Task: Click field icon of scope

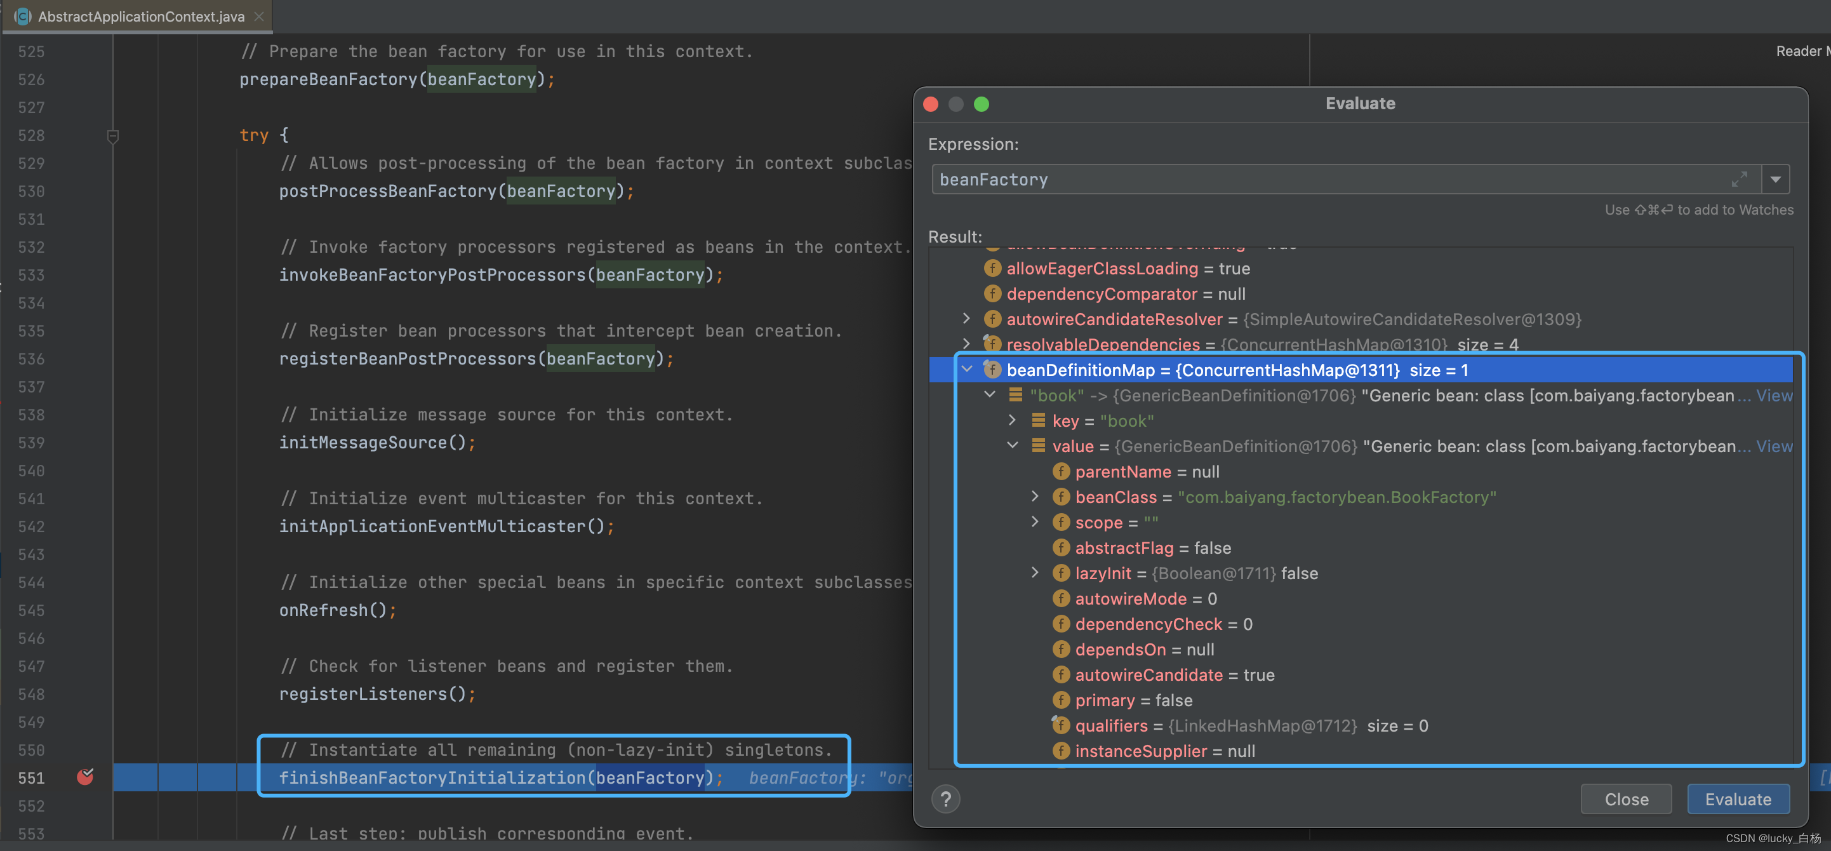Action: 1062,523
